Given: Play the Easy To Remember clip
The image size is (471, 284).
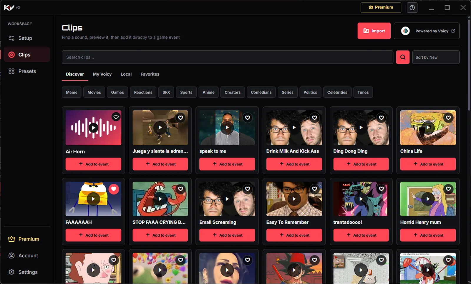Looking at the screenshot, I should click(294, 199).
